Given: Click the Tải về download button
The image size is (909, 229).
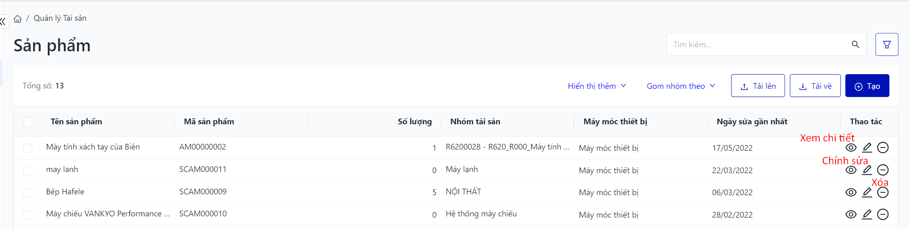Looking at the screenshot, I should (815, 86).
